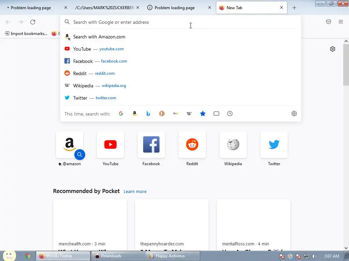Click Import bookmarks in bookmarks toolbar
This screenshot has height=261, width=349.
tap(26, 34)
